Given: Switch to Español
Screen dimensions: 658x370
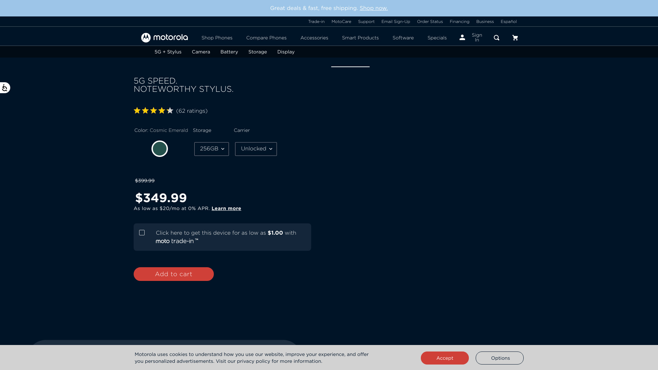Looking at the screenshot, I should pyautogui.click(x=509, y=22).
